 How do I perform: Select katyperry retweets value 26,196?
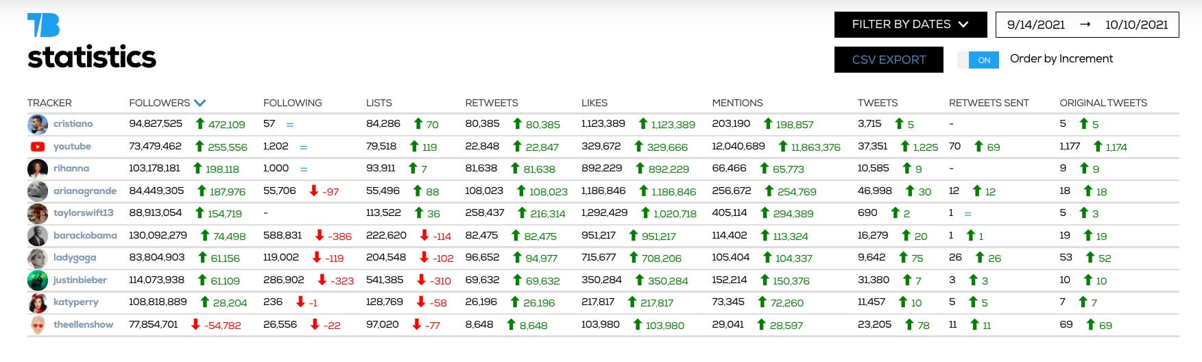pyautogui.click(x=481, y=302)
